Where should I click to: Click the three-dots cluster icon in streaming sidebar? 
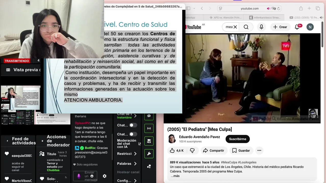click(x=149, y=166)
